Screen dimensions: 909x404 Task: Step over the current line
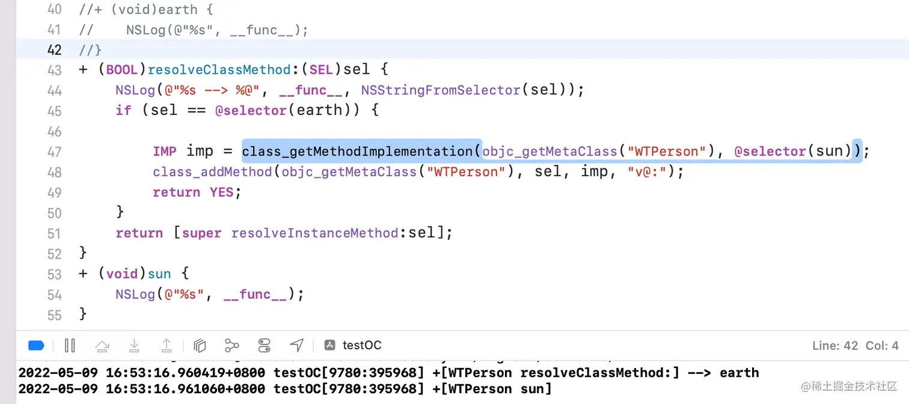tap(102, 345)
